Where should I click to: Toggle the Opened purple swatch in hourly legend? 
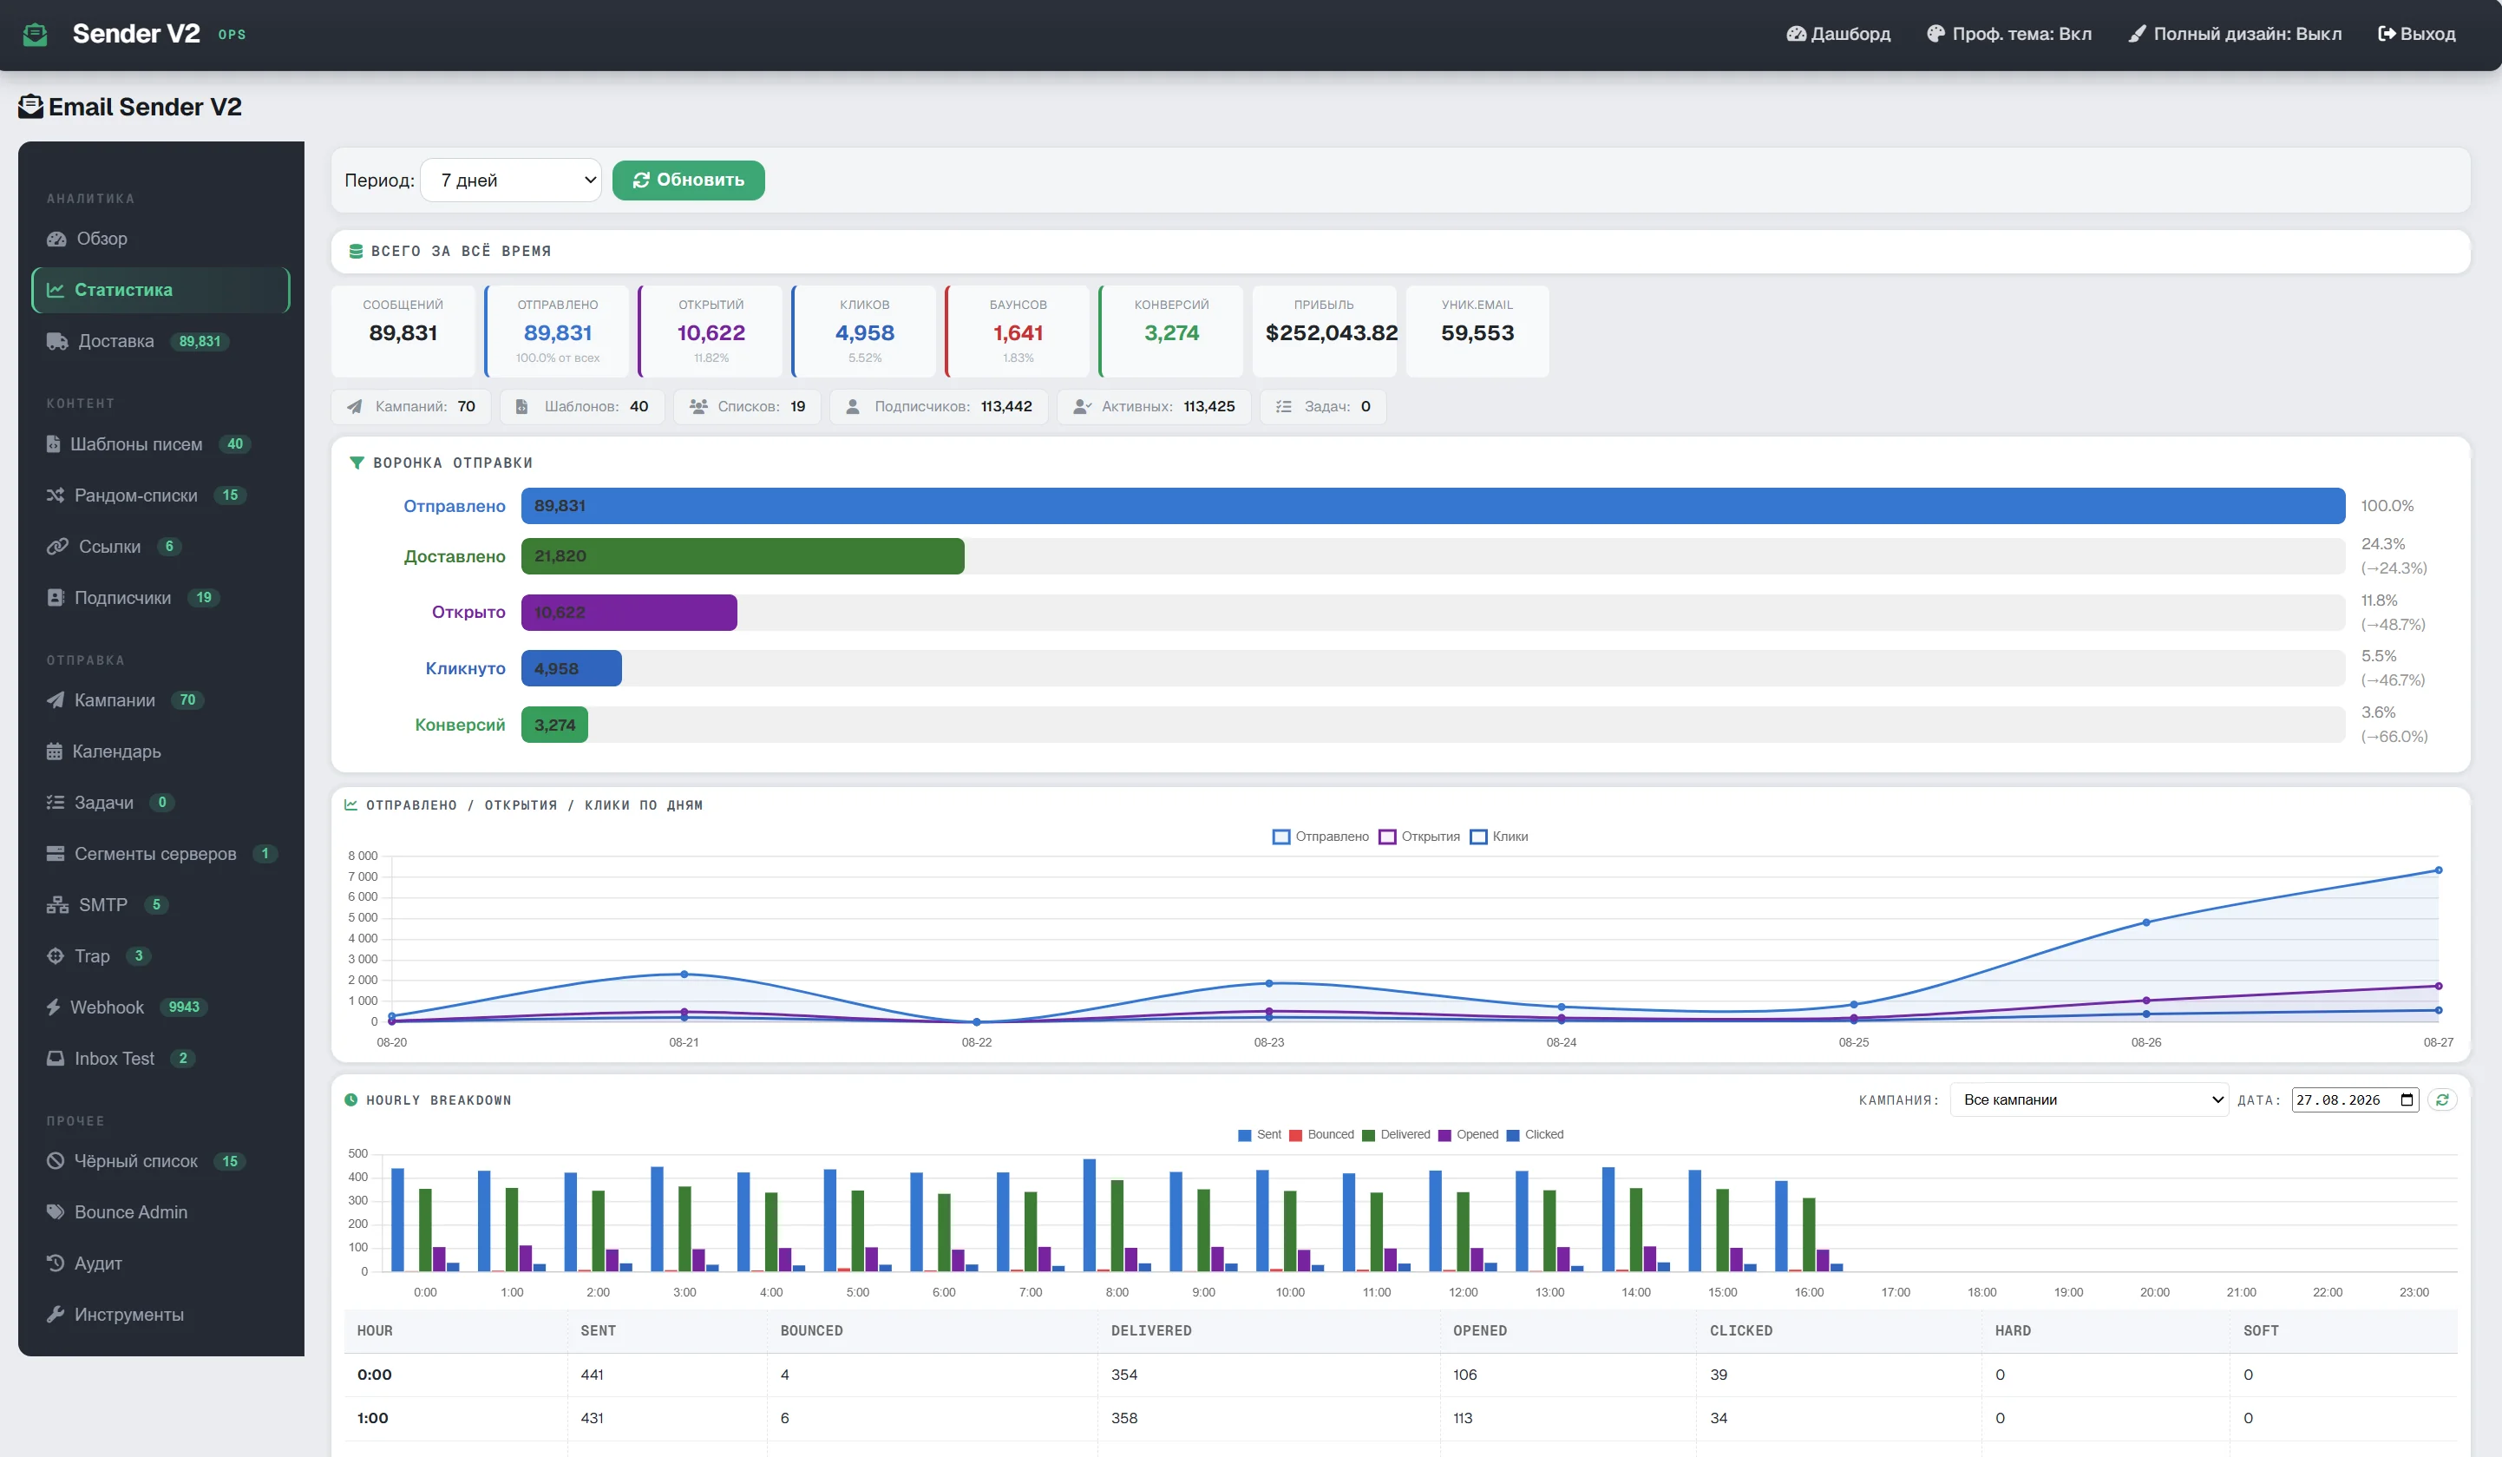pyautogui.click(x=1444, y=1135)
